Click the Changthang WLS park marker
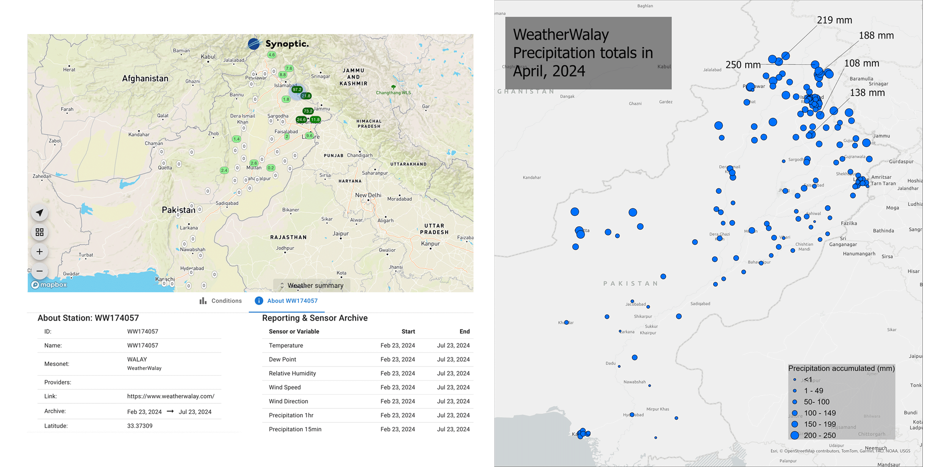947x467 pixels. point(393,87)
